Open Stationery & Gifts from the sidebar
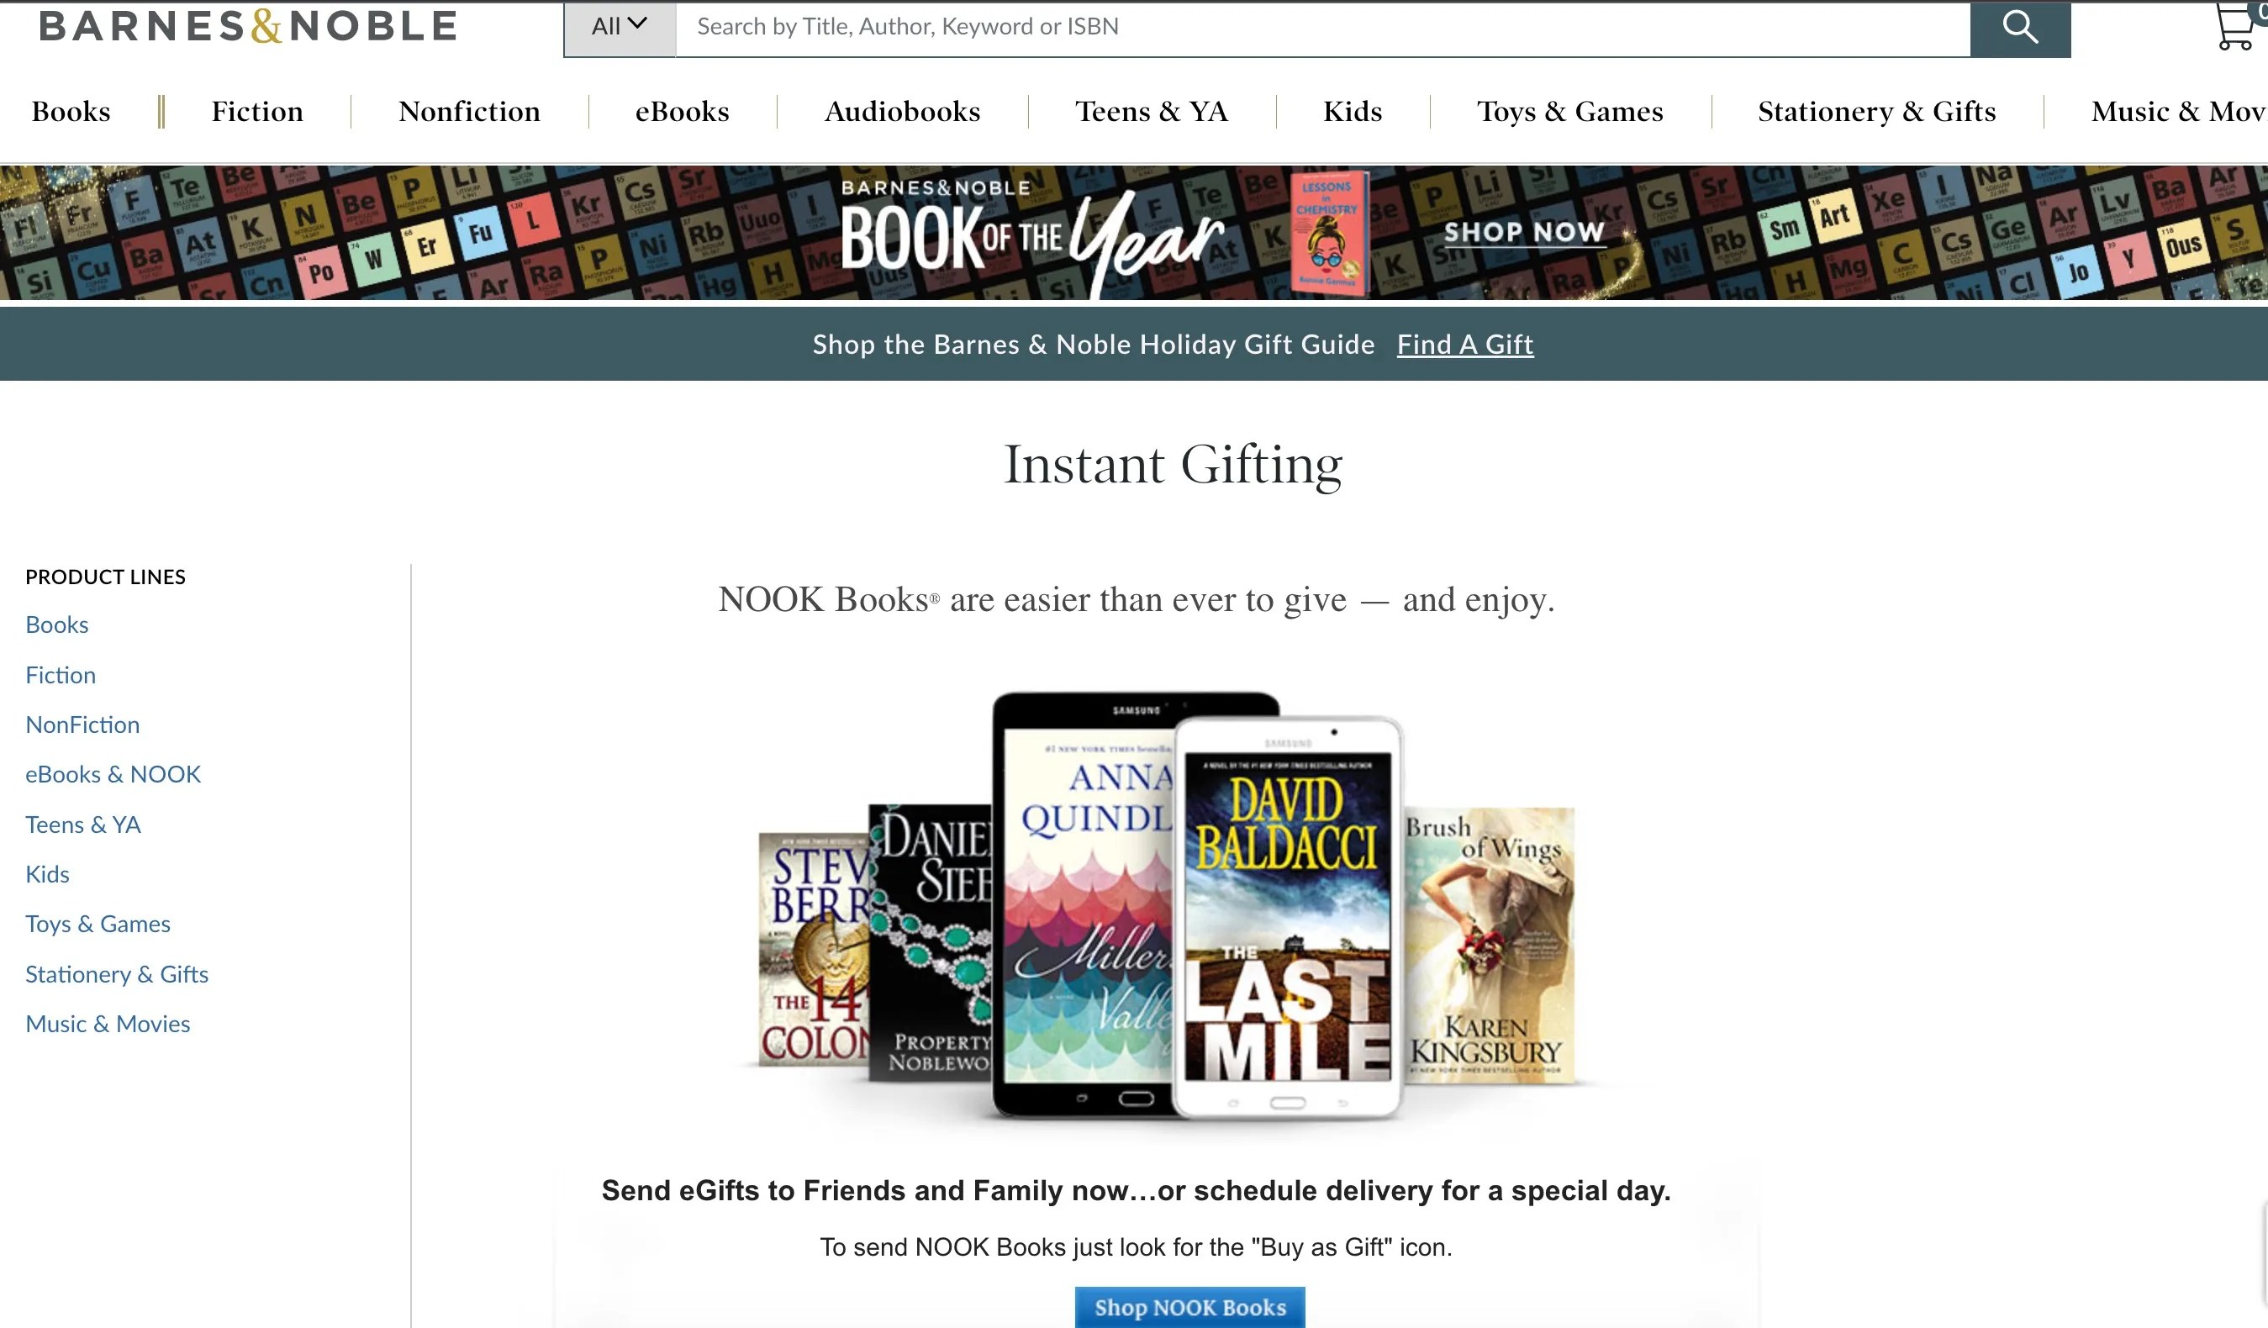2268x1328 pixels. [117, 973]
